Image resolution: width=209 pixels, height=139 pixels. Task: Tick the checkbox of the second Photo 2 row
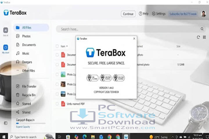point(57,84)
